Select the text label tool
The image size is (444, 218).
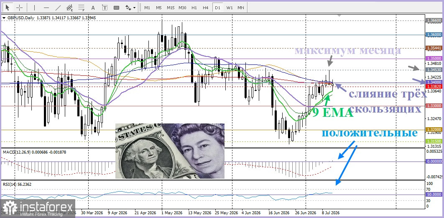click(x=105, y=8)
